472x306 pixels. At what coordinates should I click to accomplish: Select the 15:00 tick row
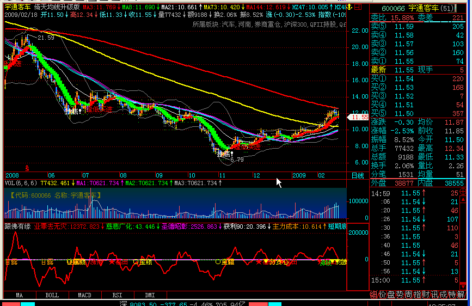414,280
